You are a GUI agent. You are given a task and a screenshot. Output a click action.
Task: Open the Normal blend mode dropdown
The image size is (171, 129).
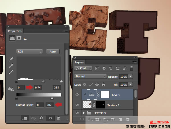pyautogui.click(x=90, y=76)
